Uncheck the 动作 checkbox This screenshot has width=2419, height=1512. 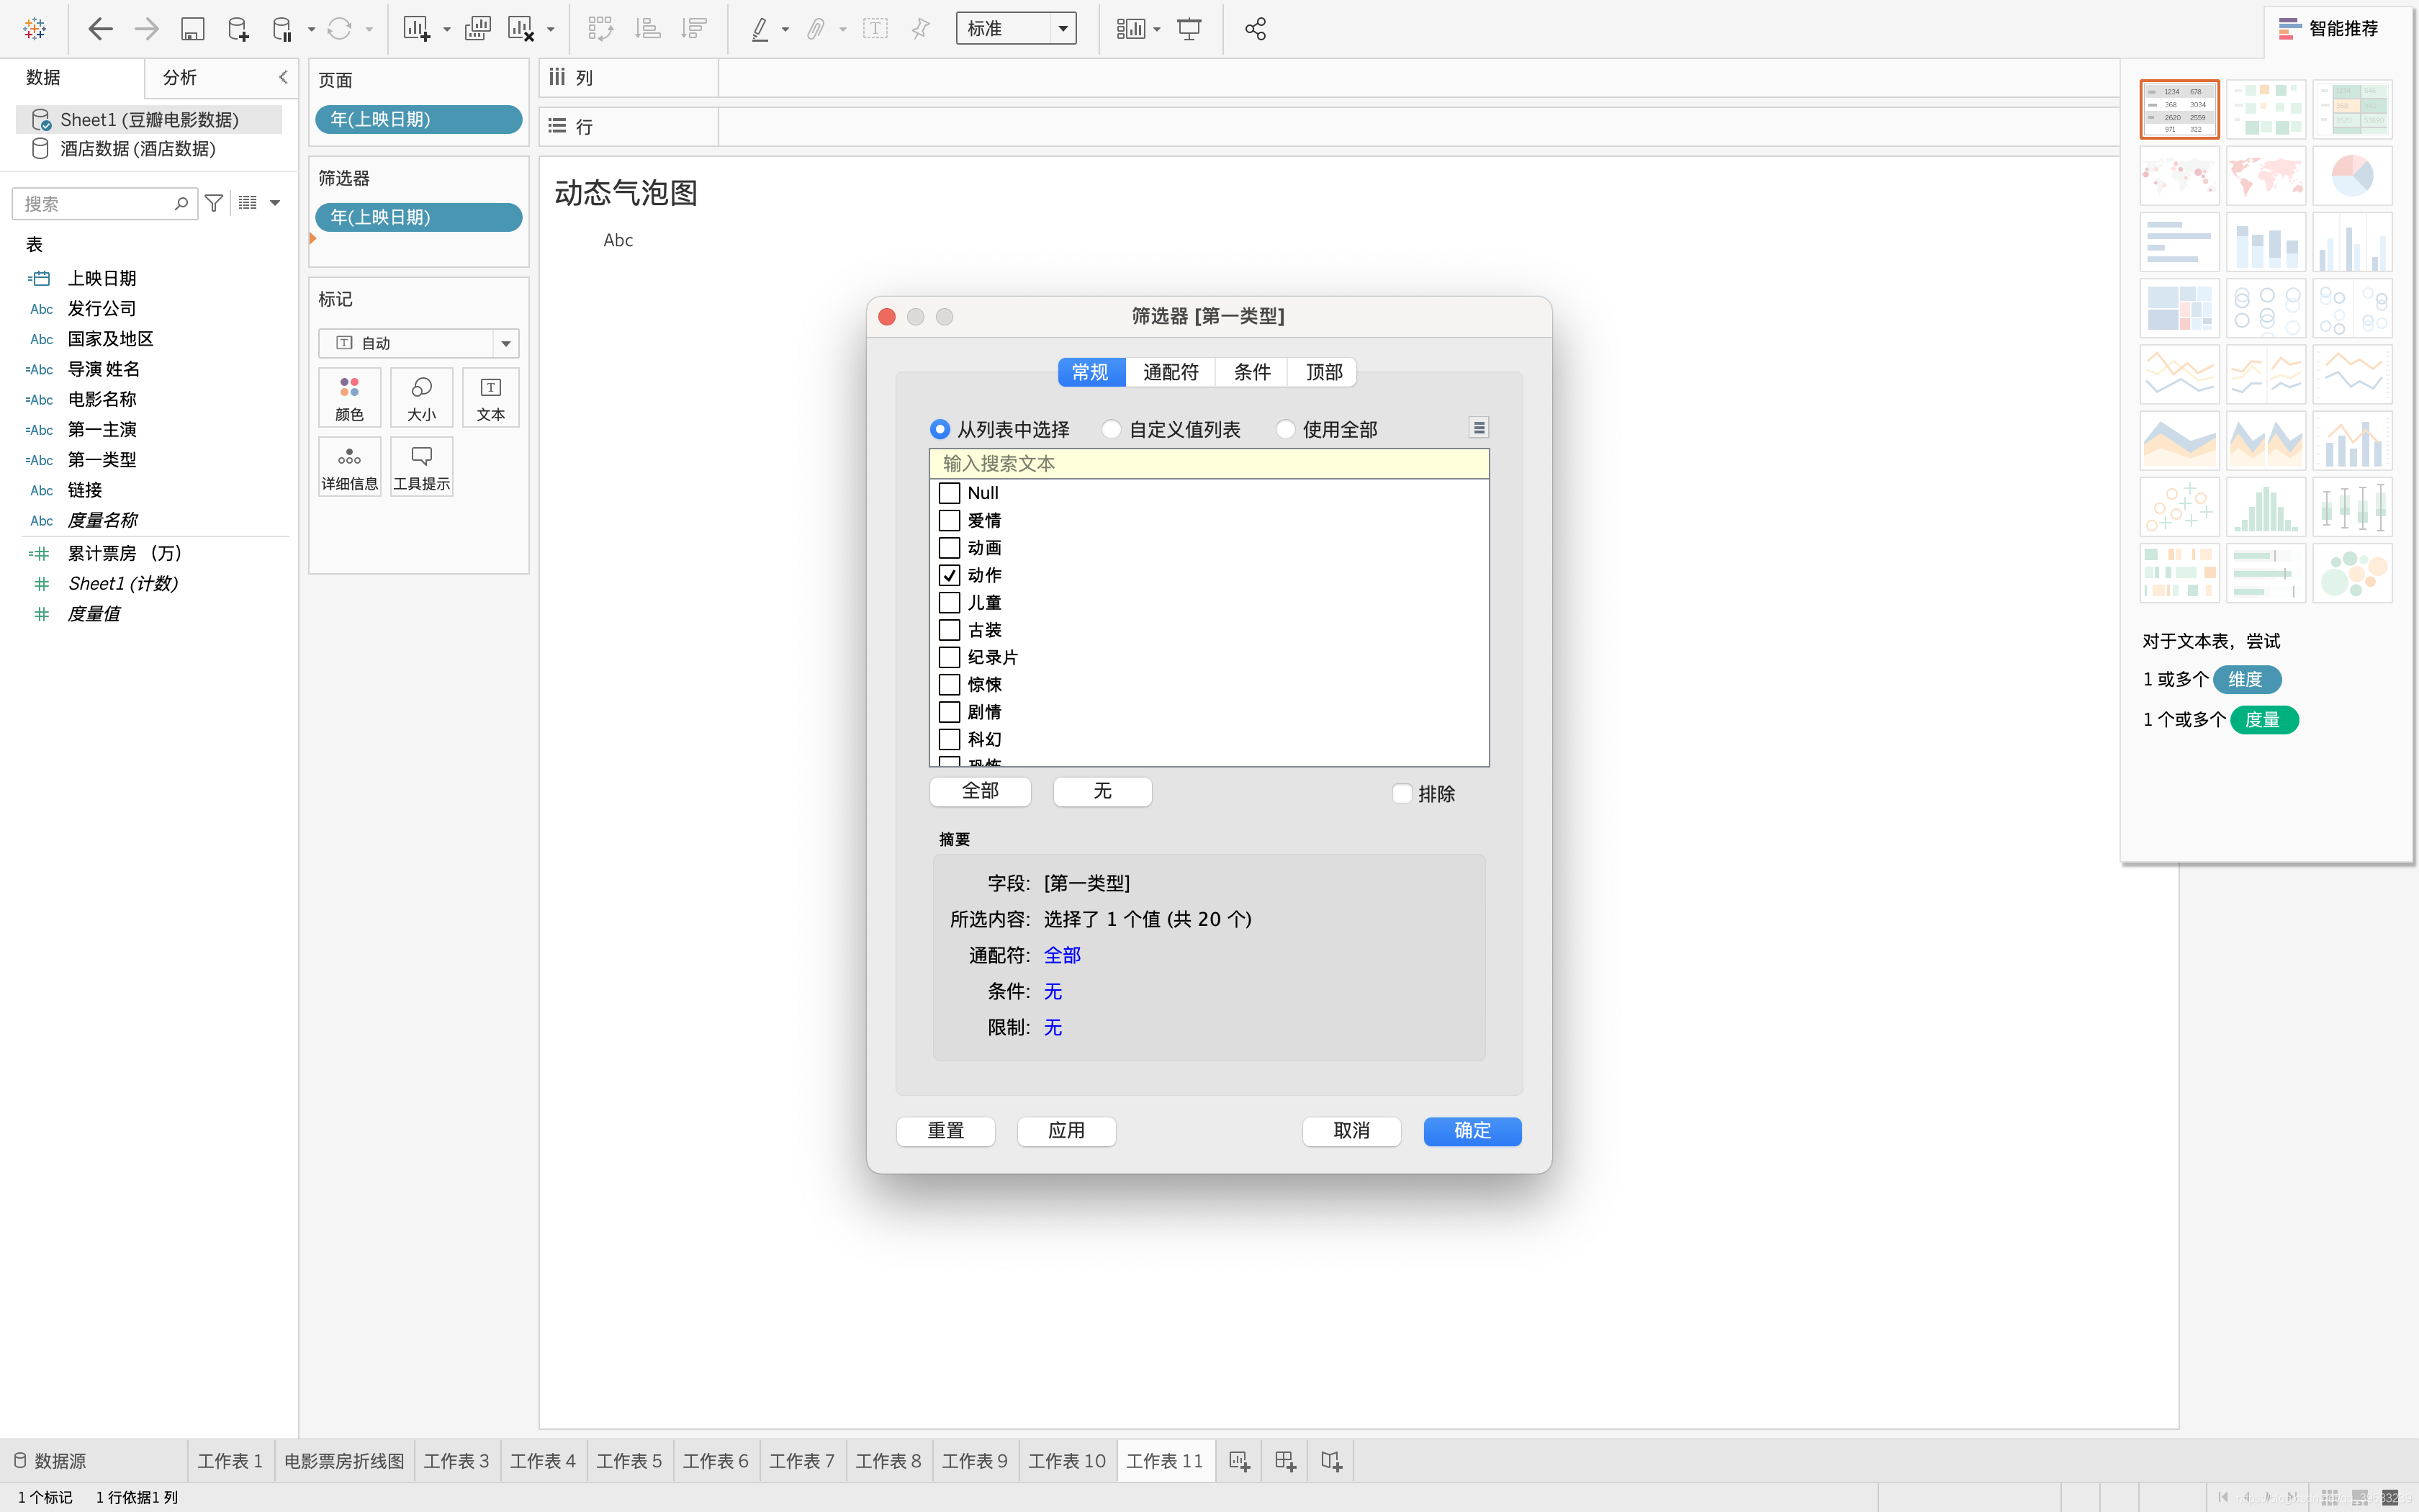950,575
